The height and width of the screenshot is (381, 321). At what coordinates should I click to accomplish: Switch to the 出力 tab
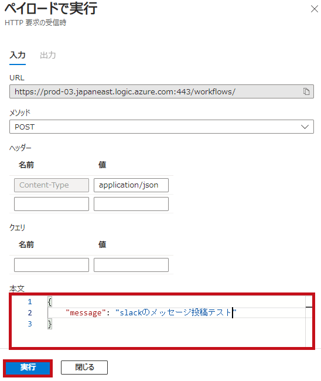click(48, 55)
